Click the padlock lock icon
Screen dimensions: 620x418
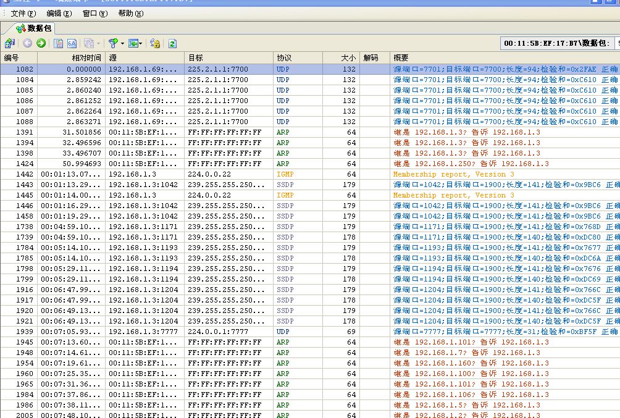154,43
